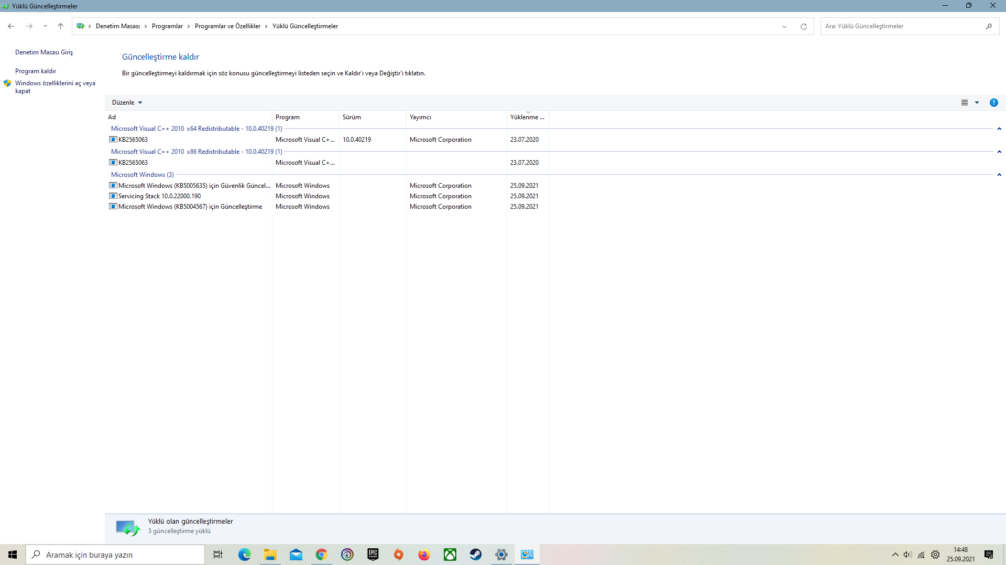This screenshot has height=565, width=1006.
Task: Select KB5005635 security update entry
Action: click(194, 186)
